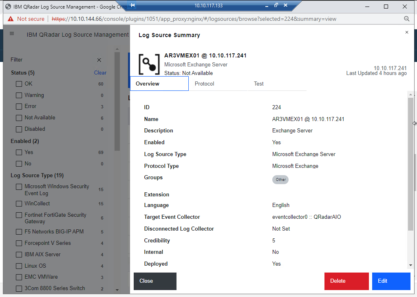The height and width of the screenshot is (297, 417).
Task: Click the summary scrollbar up arrow
Action: [x=410, y=95]
